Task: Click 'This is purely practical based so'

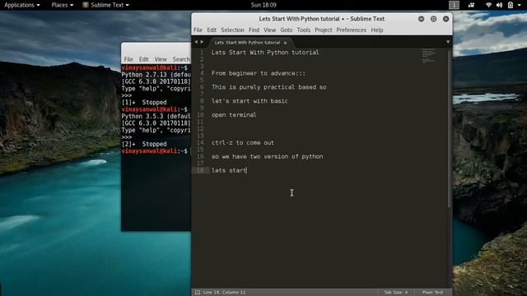Action: pyautogui.click(x=269, y=87)
